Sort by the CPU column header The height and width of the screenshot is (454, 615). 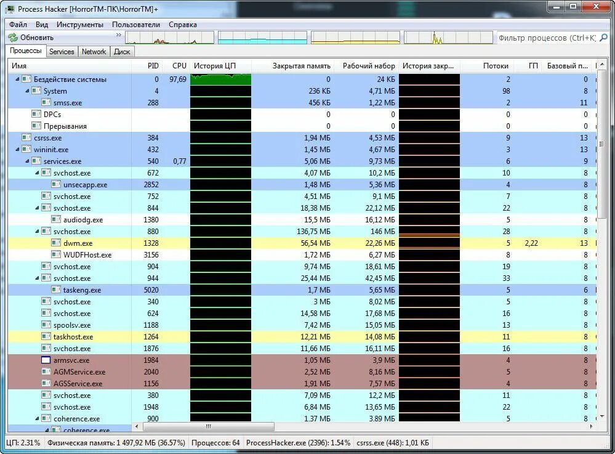coord(175,66)
